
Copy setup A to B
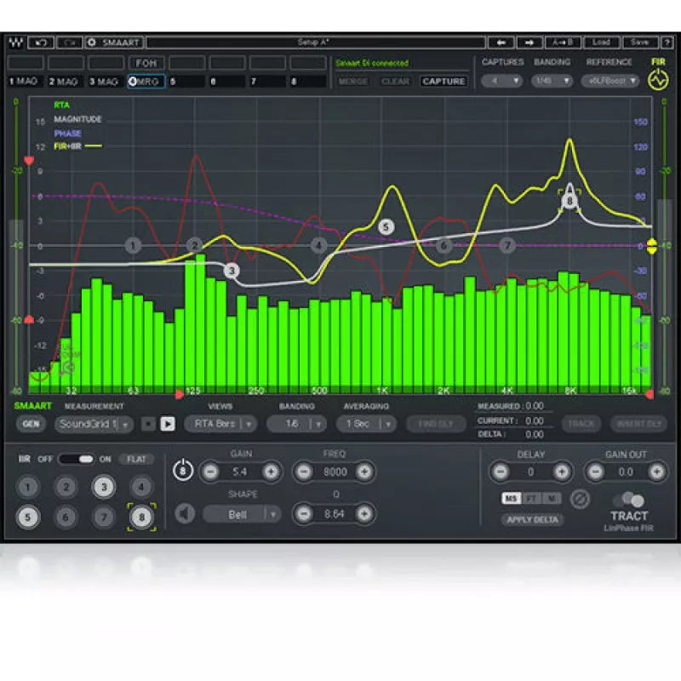(562, 43)
